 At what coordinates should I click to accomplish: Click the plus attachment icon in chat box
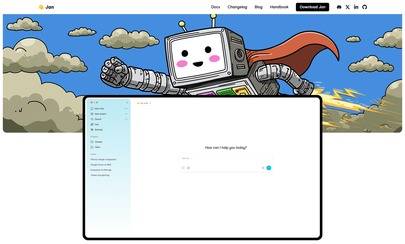coord(183,168)
